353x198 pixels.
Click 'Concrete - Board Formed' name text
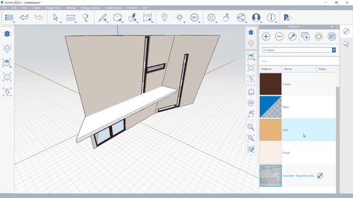point(299,175)
